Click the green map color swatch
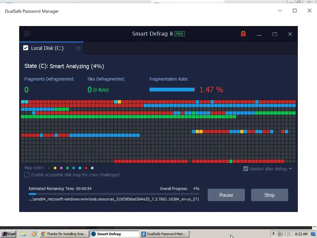 [67, 168]
